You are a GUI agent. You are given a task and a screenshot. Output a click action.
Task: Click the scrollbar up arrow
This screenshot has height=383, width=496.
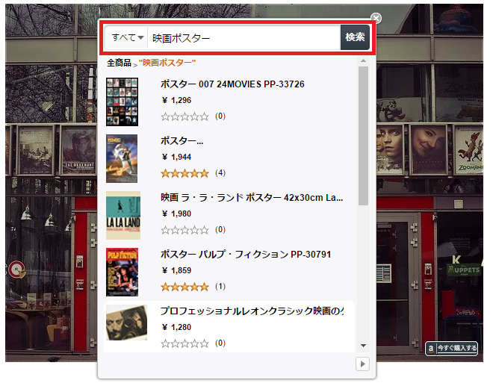pyautogui.click(x=364, y=60)
